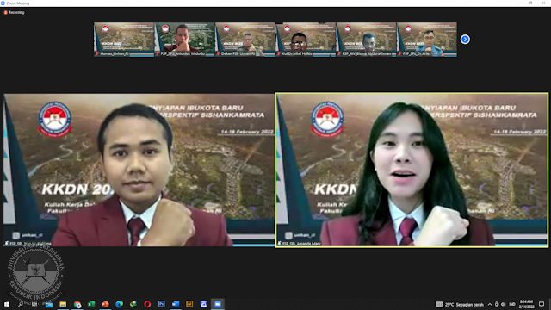The width and height of the screenshot is (551, 310).
Task: Open the notification action center
Action: 542,304
